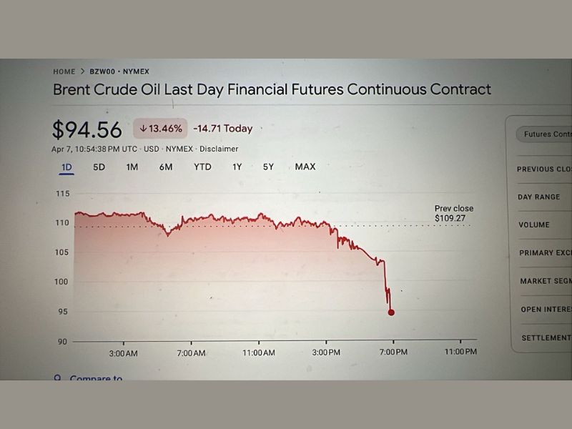
Task: Click the DAY RANGE row label
Action: coord(539,197)
